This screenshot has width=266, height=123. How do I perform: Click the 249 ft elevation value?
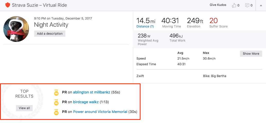195,21
